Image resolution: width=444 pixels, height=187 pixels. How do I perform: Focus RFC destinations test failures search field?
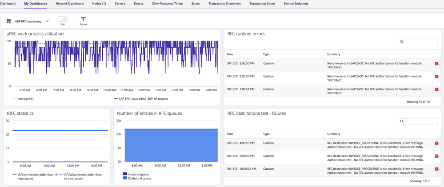coord(418,121)
